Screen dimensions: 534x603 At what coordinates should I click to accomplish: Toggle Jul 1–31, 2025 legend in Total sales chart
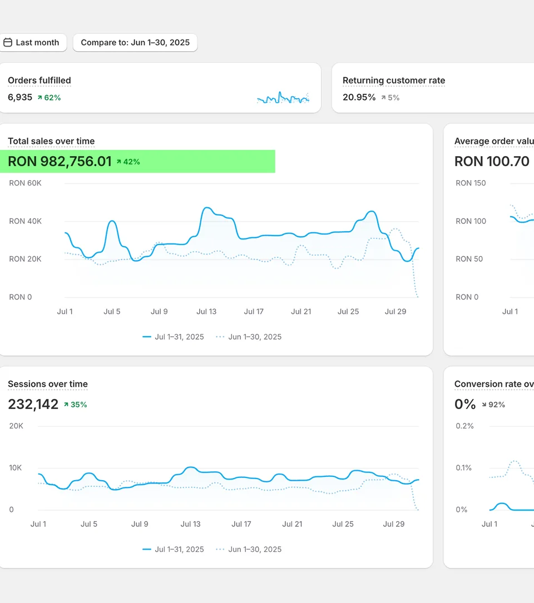click(173, 337)
